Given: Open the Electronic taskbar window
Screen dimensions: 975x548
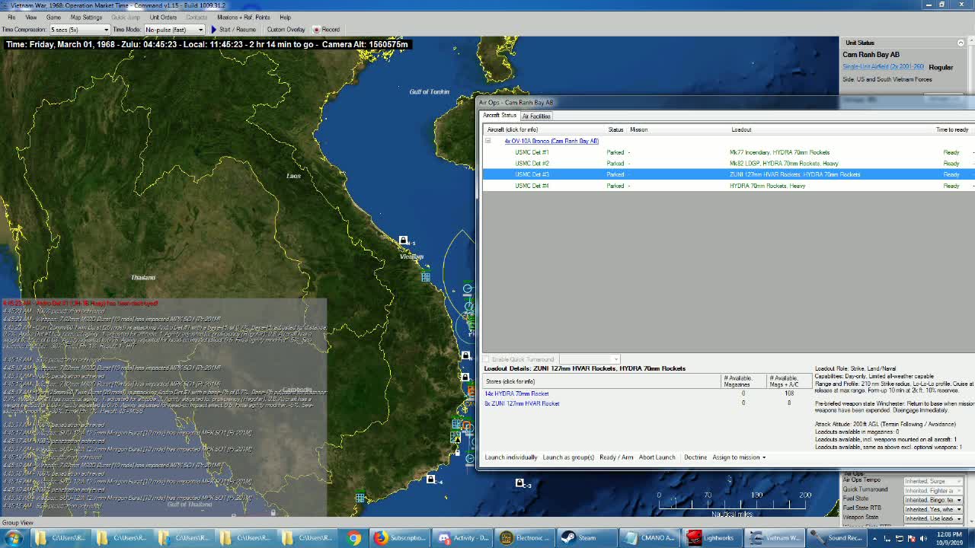Looking at the screenshot, I should click(526, 538).
